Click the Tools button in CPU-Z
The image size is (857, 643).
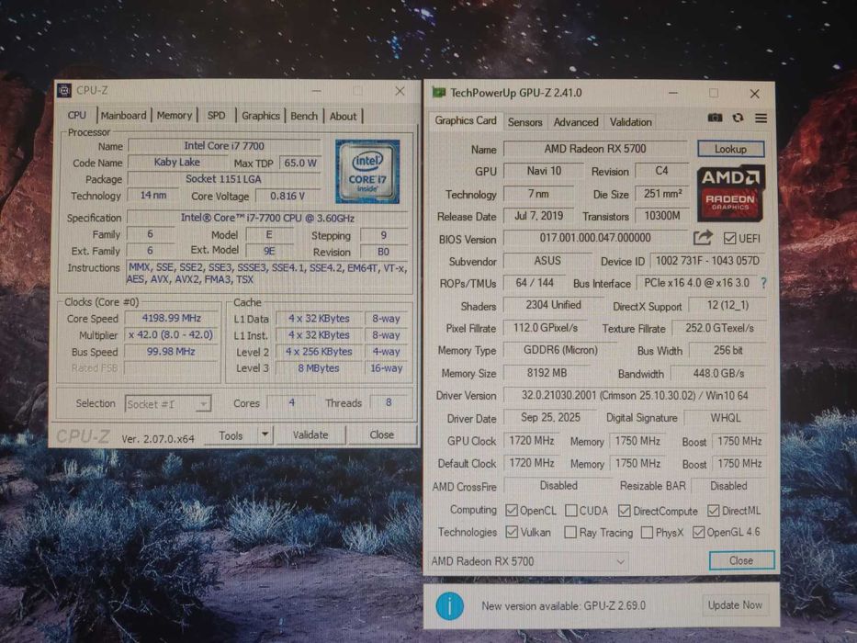[x=231, y=435]
